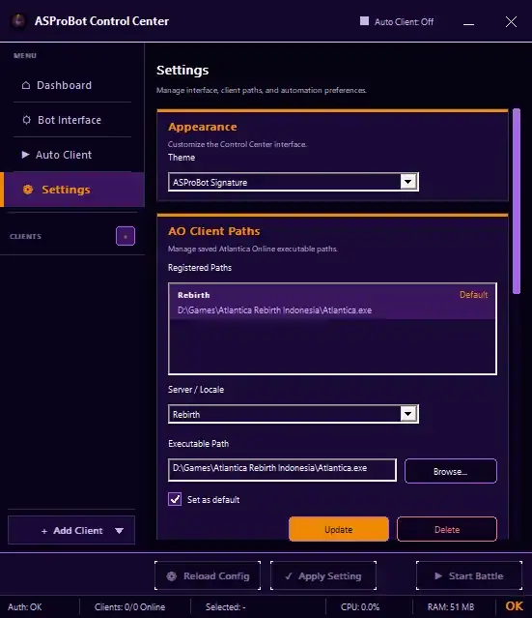
Task: Click the Clients: 0/0 Online status
Action: click(x=129, y=606)
